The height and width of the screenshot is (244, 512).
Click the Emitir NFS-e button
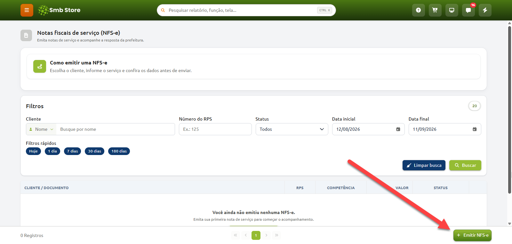click(472, 235)
